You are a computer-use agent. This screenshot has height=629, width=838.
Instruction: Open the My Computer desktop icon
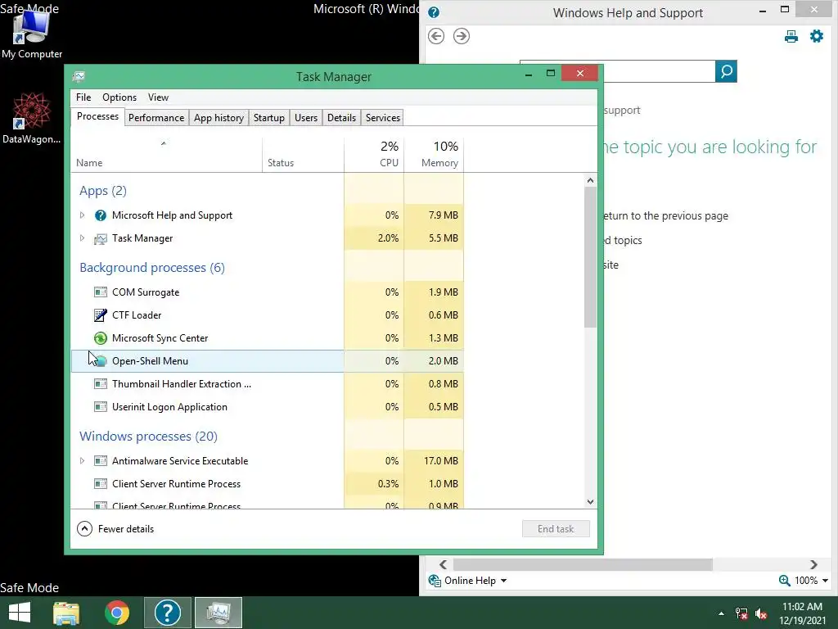(31, 33)
